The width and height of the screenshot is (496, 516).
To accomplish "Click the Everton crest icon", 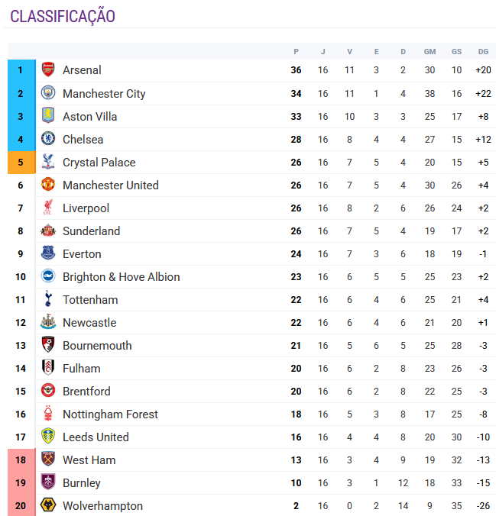I will 48,253.
